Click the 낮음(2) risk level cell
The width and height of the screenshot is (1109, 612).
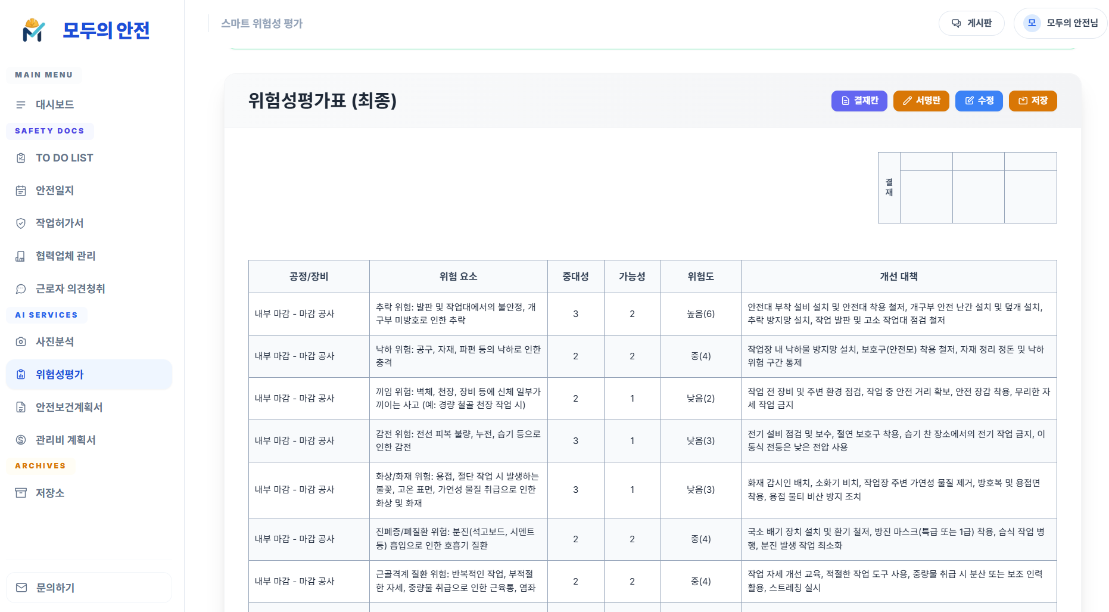pos(701,399)
